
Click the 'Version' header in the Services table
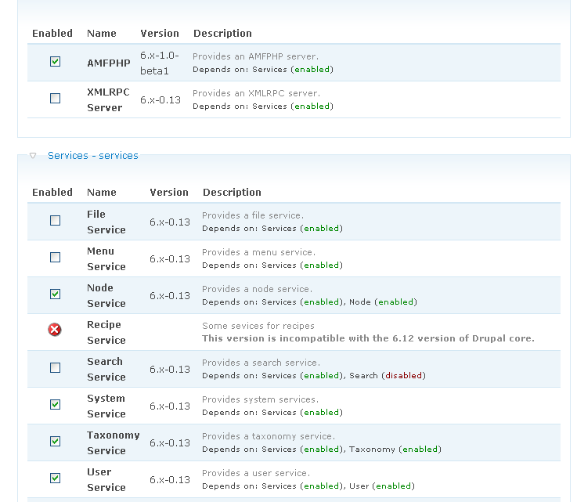pyautogui.click(x=169, y=192)
